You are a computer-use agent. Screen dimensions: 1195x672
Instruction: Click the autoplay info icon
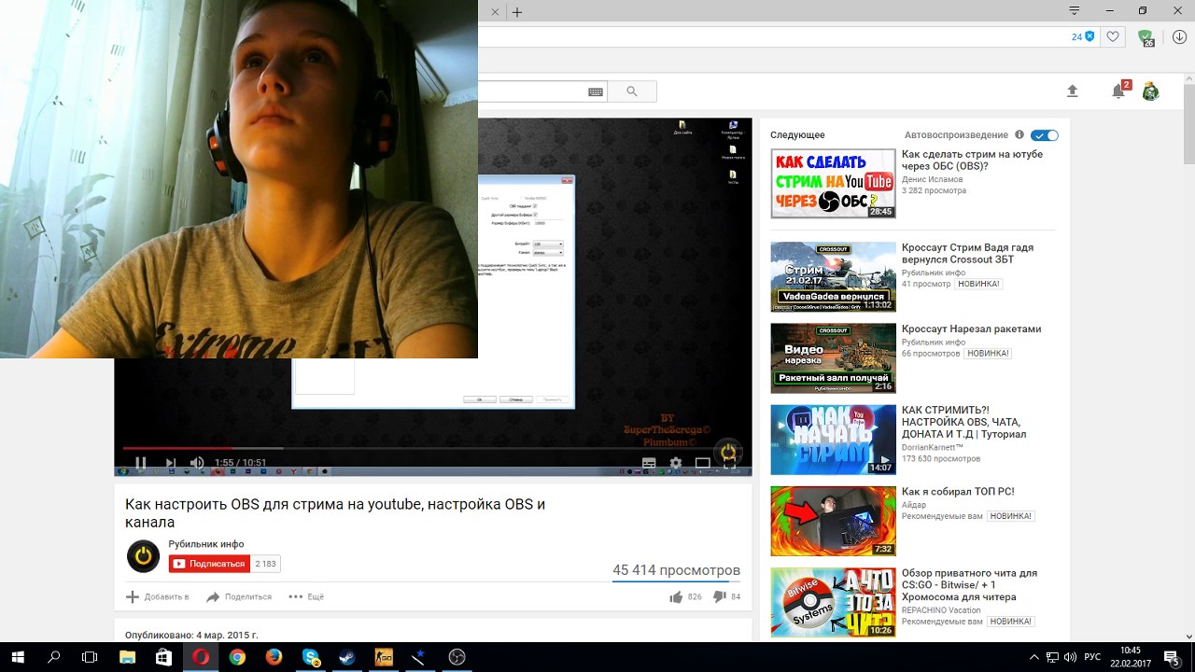click(x=1019, y=134)
